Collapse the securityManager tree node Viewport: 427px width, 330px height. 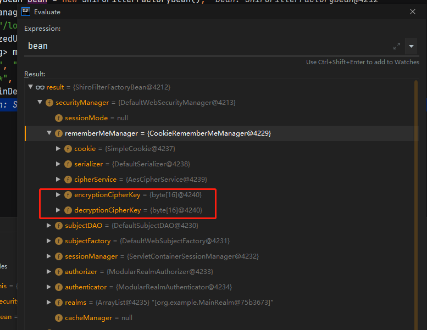(x=40, y=103)
